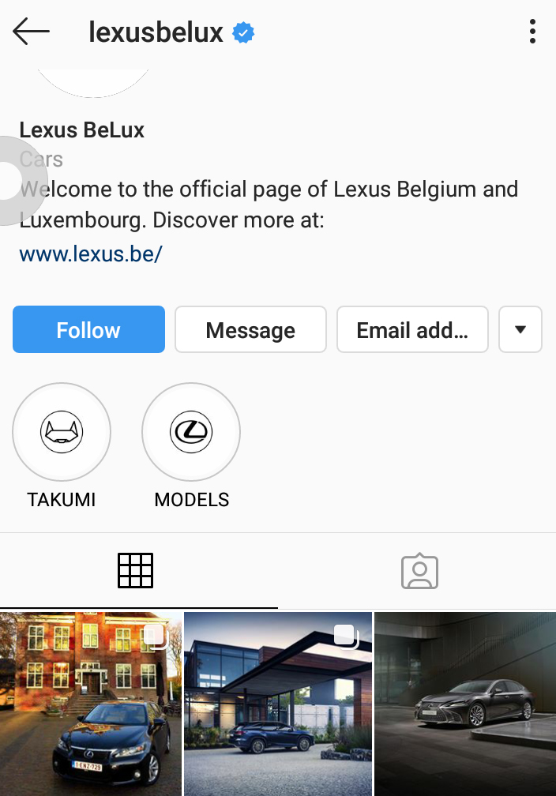
Task: Open the grey Lexus sedan post
Action: point(465,704)
